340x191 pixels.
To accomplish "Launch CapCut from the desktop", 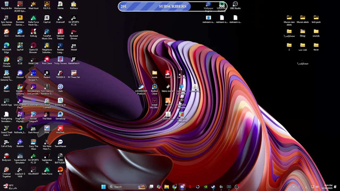I will [47, 19].
